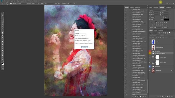Viewport: 175px width, 98px height.
Task: Hide the Pattern Fill 1 layer
Action: tap(150, 57)
